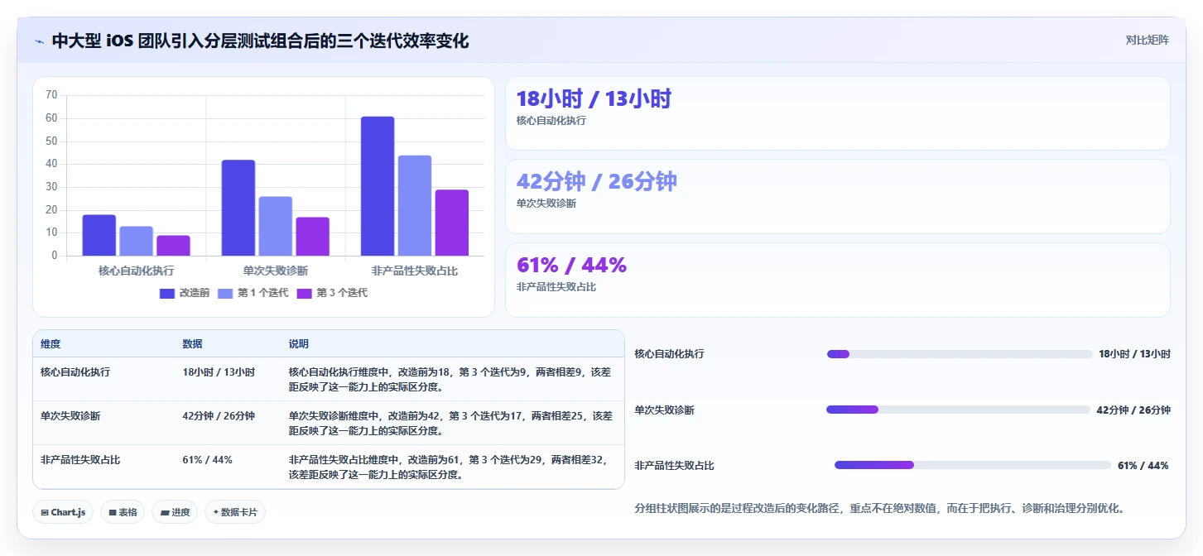This screenshot has width=1203, height=556.
Task: Click the 第 3 个迭代 bar for 单次失败诊断
Action: click(x=313, y=237)
